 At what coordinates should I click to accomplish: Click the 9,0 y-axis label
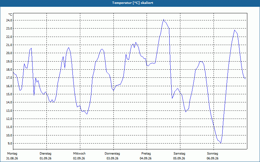coord(10,143)
